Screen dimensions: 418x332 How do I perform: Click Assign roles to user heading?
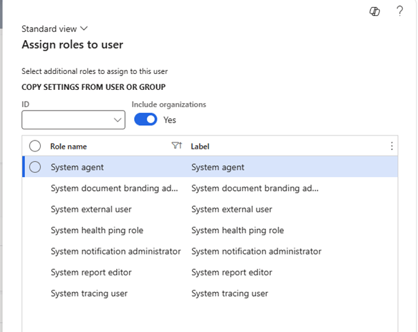point(73,45)
